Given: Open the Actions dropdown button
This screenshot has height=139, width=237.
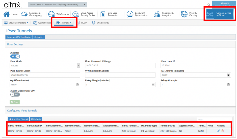Looking at the screenshot, I should coord(39,37).
